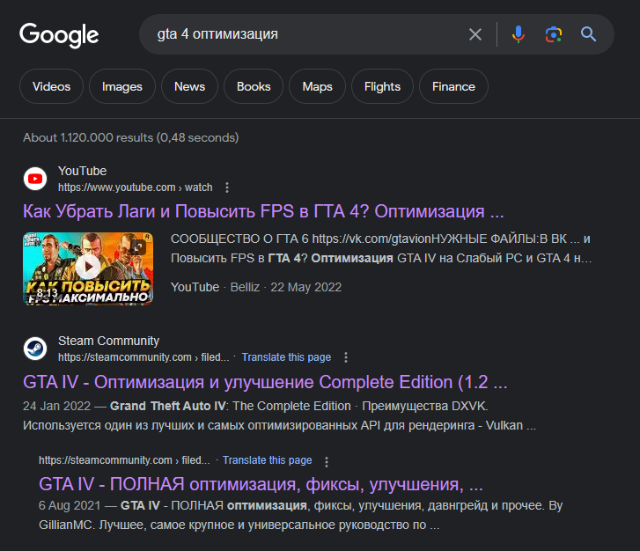The width and height of the screenshot is (640, 551).
Task: Start voice search with microphone
Action: (x=519, y=35)
